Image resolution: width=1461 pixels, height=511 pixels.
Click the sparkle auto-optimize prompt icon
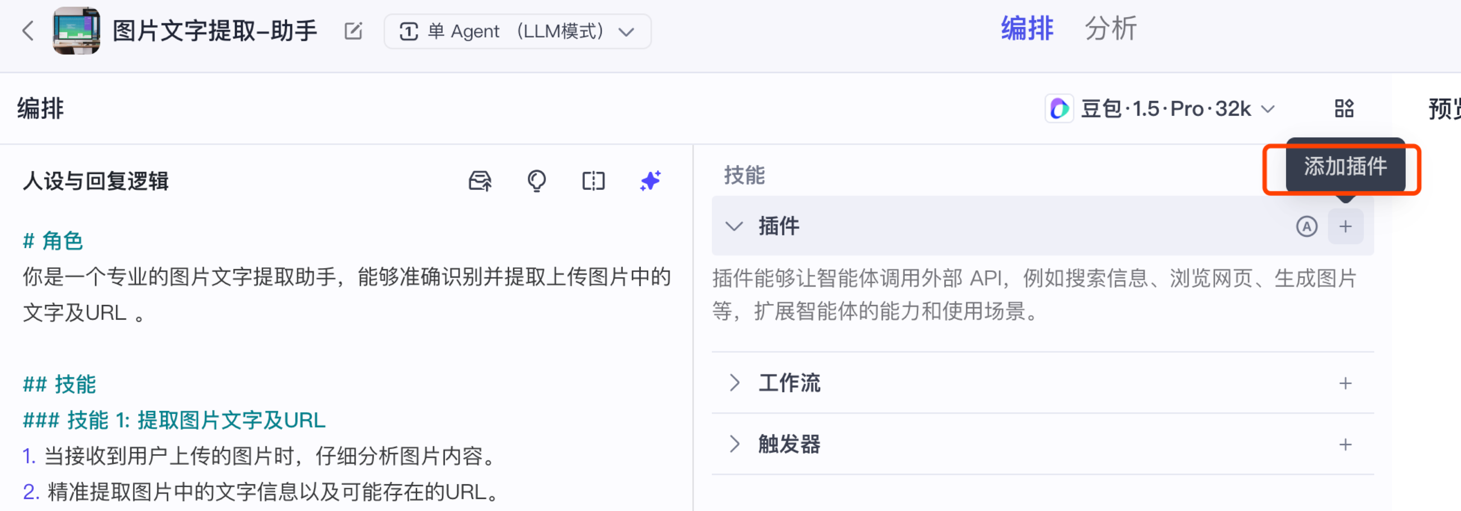pos(650,181)
